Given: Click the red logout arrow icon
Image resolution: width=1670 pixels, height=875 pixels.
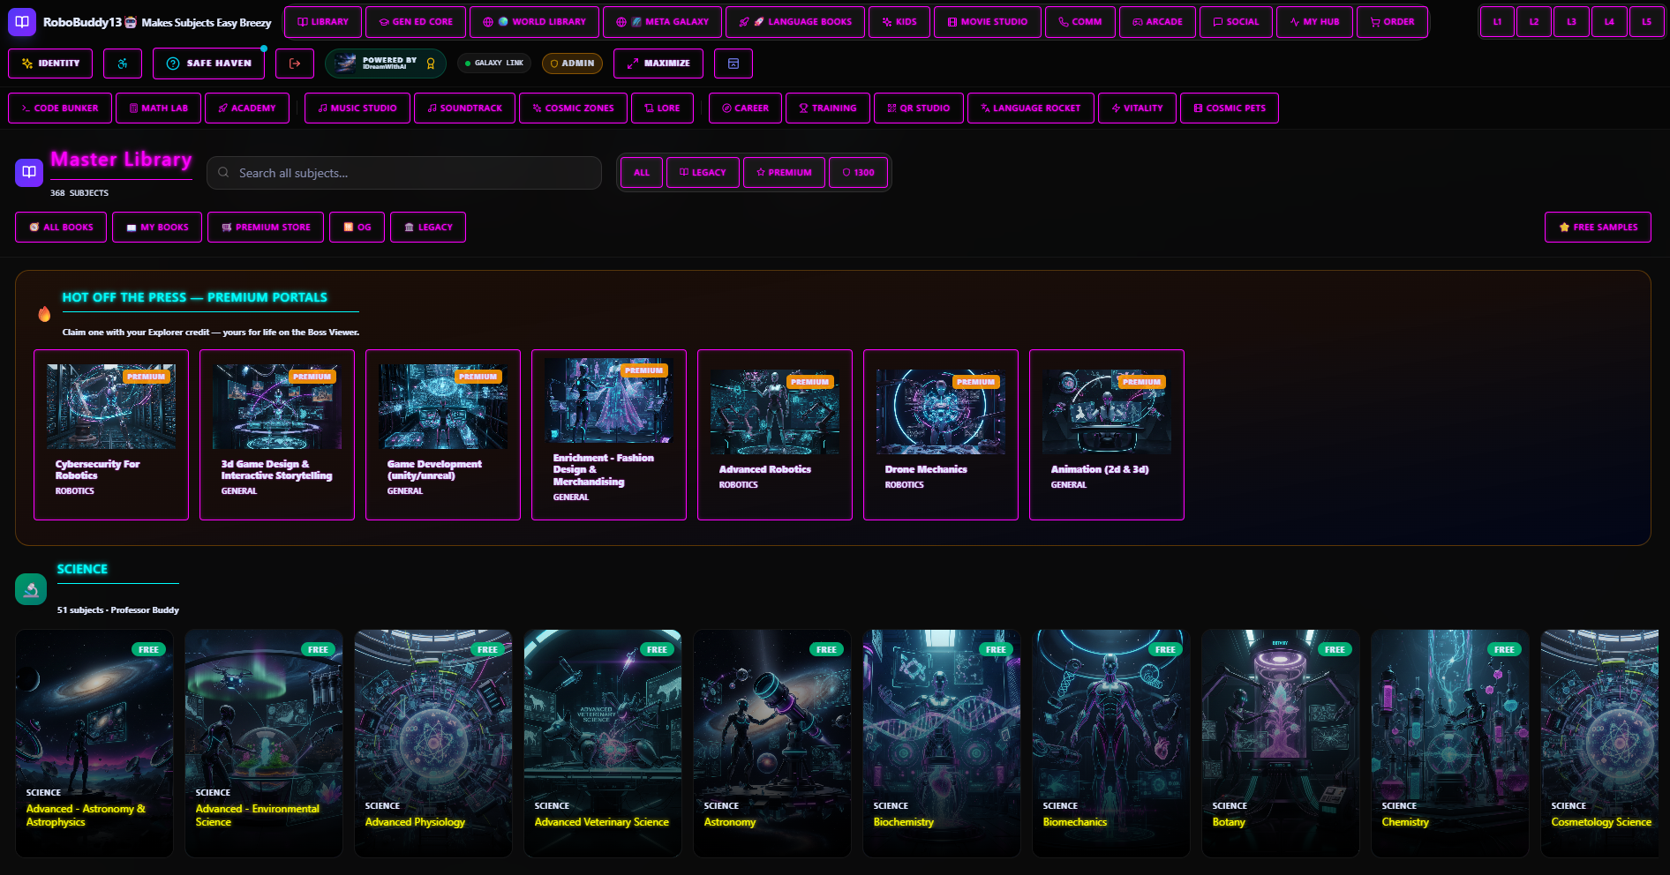Looking at the screenshot, I should click(295, 64).
